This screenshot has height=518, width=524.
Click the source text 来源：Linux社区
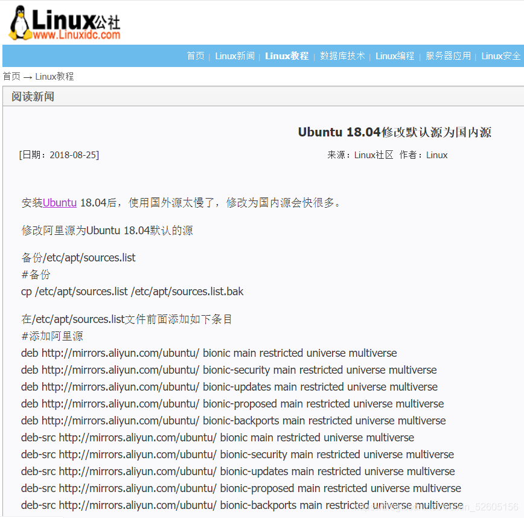pyautogui.click(x=360, y=155)
